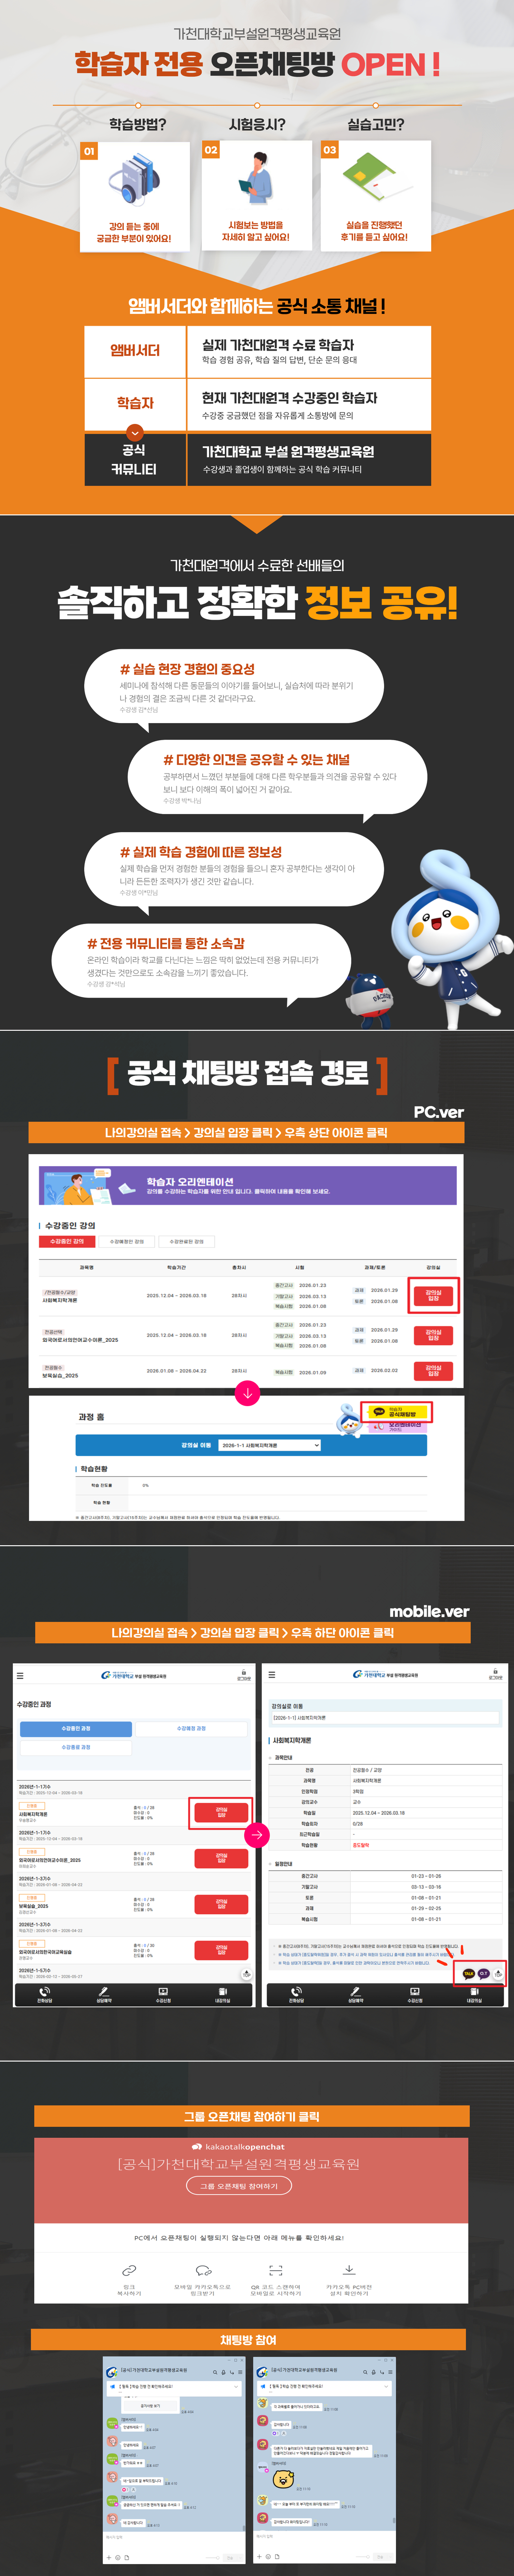
Task: Click the pink down-arrow circle between PC screenshots
Action: 247,1392
